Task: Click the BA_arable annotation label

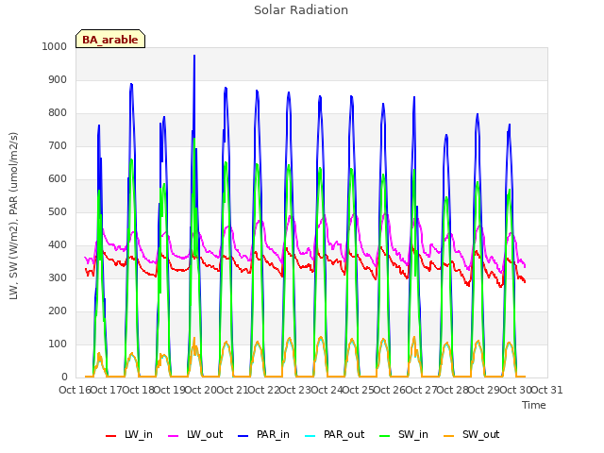Action: pyautogui.click(x=110, y=40)
